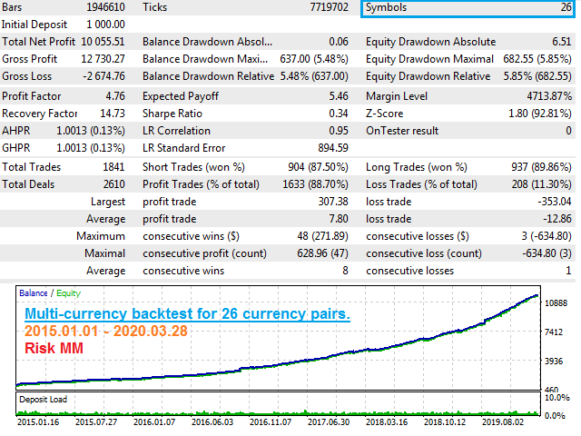Click the 0.0% deposit load axis label
Image resolution: width=581 pixels, height=436 pixels.
point(555,416)
